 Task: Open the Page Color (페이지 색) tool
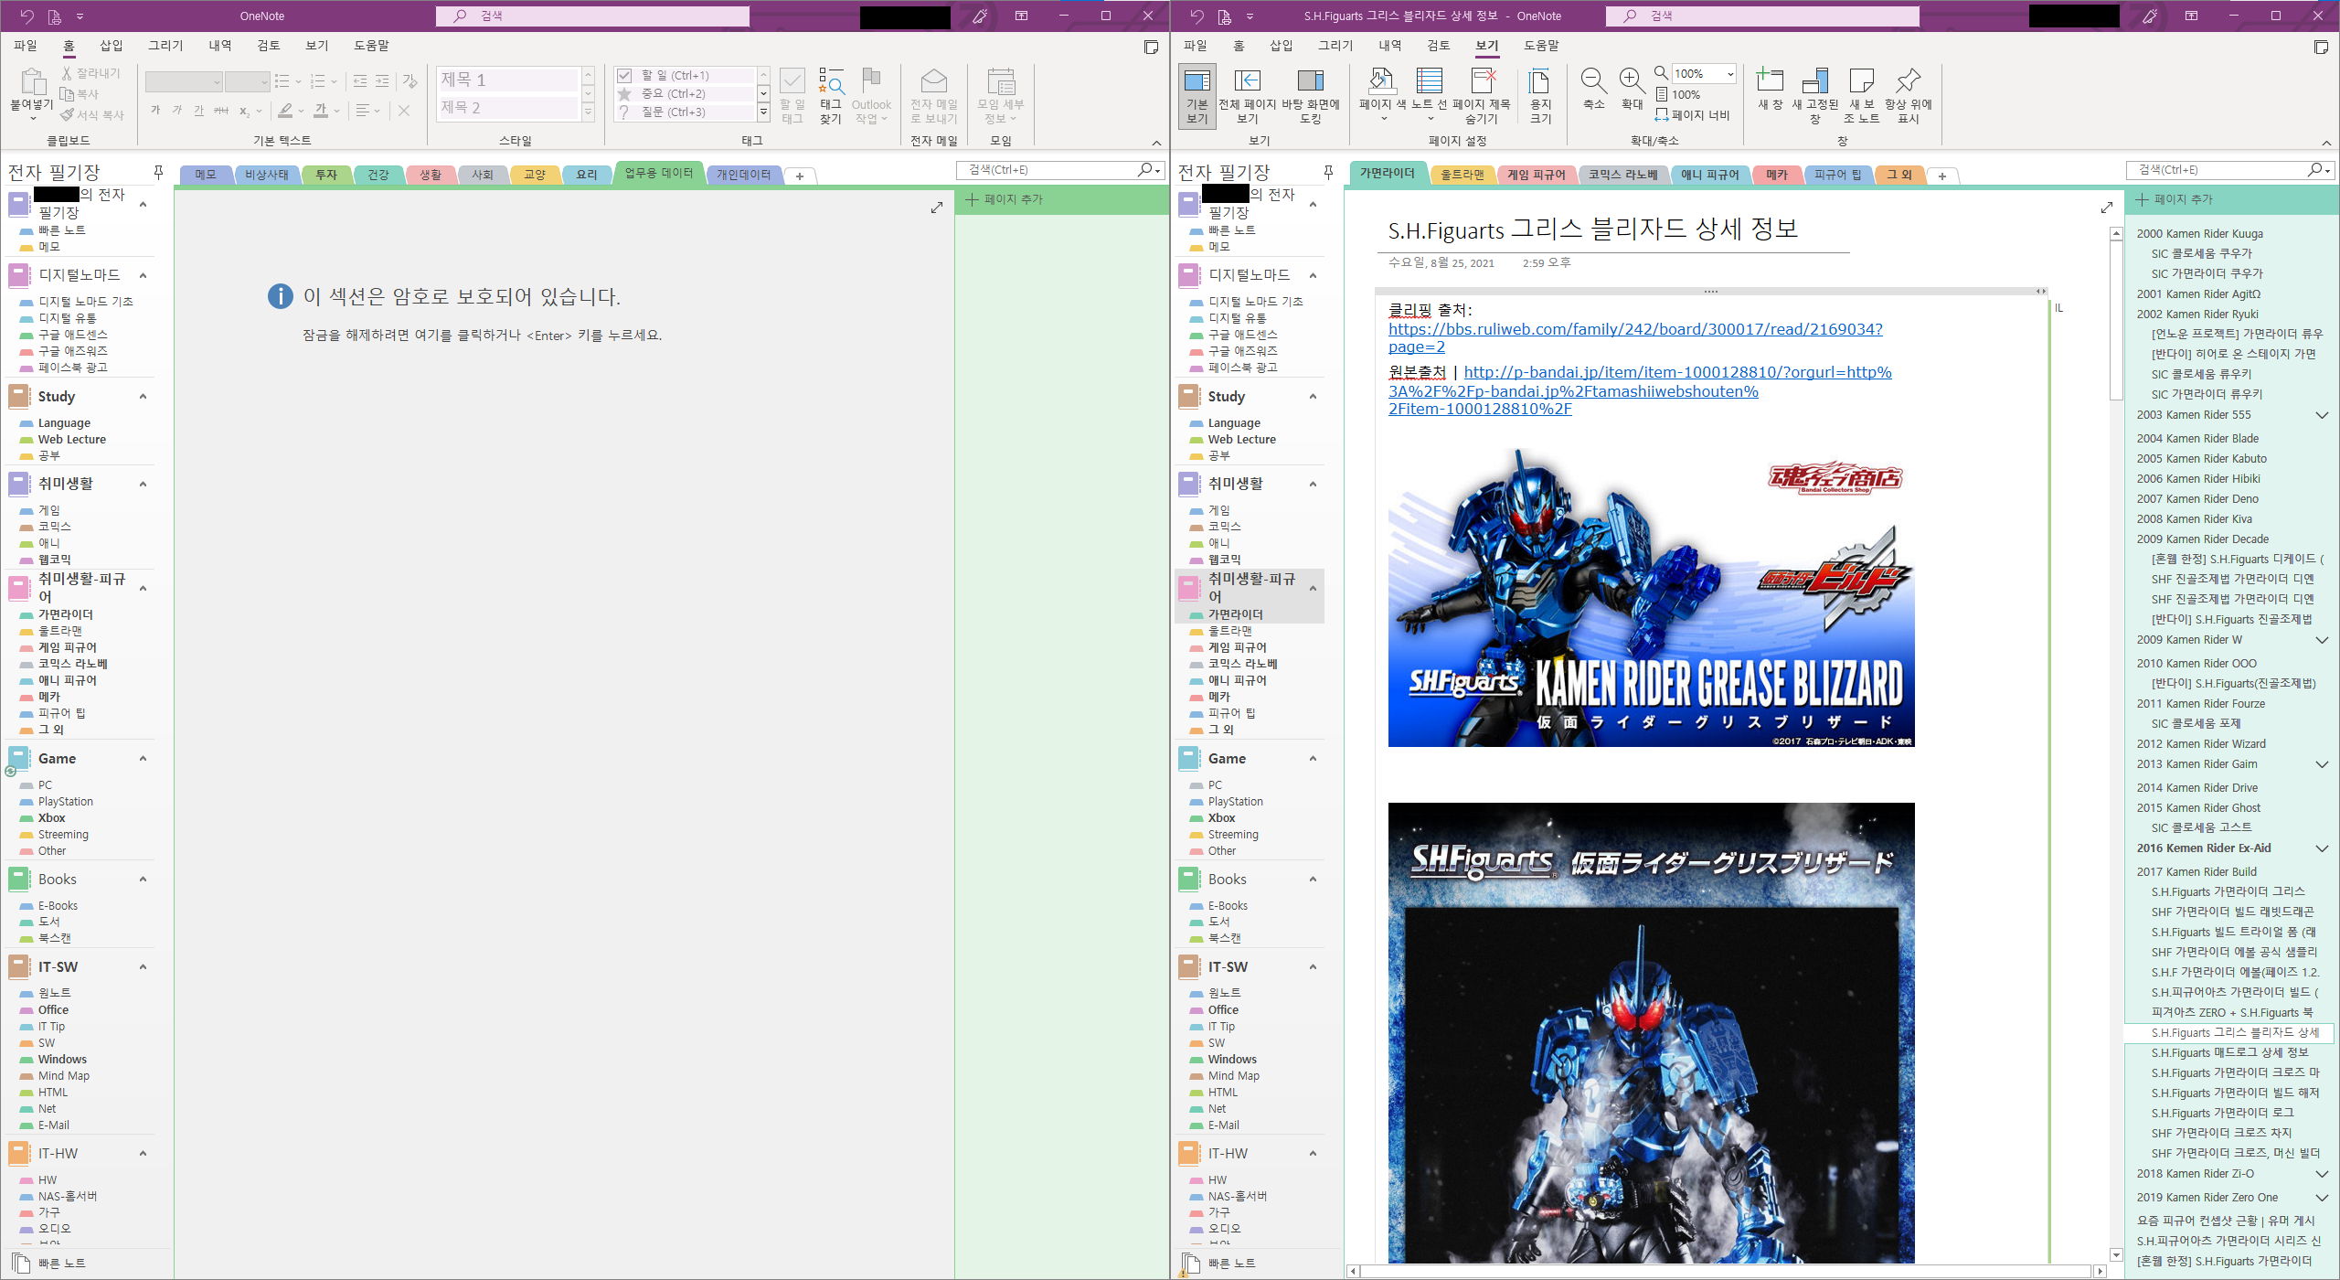(1381, 82)
